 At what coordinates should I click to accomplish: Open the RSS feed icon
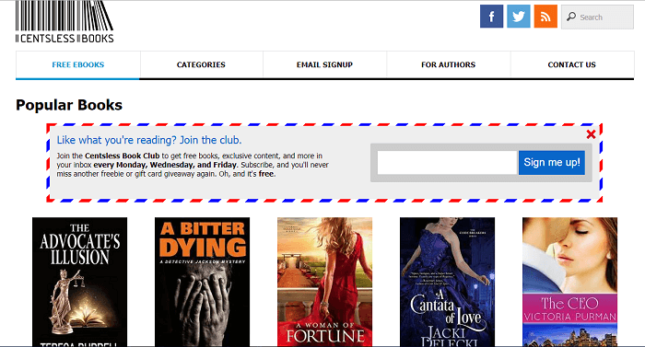[x=545, y=17]
